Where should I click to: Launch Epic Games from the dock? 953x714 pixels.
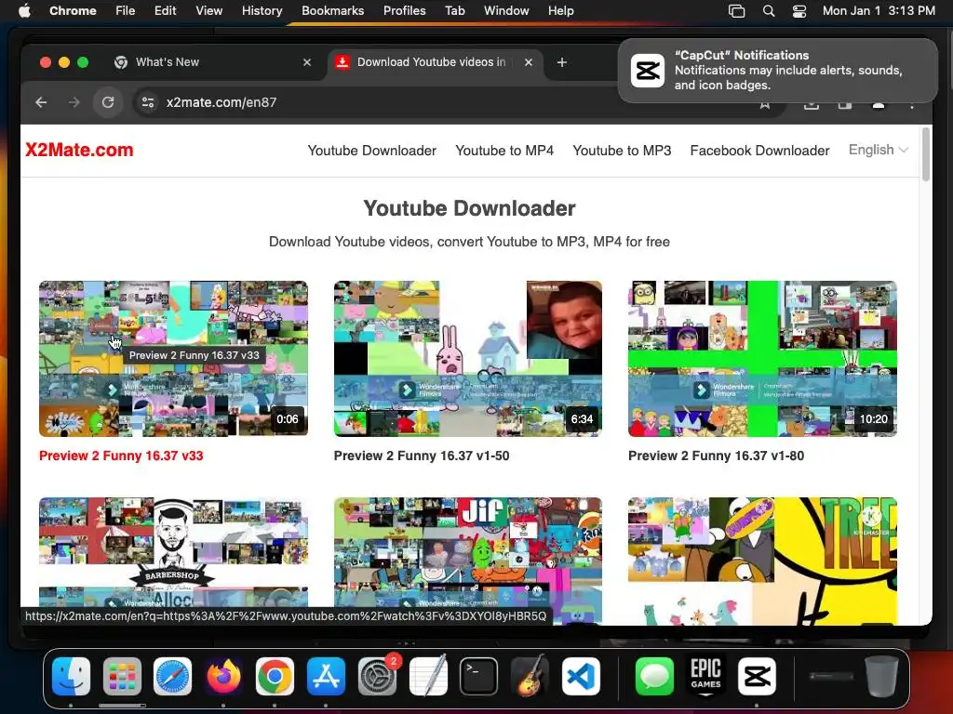pyautogui.click(x=705, y=676)
